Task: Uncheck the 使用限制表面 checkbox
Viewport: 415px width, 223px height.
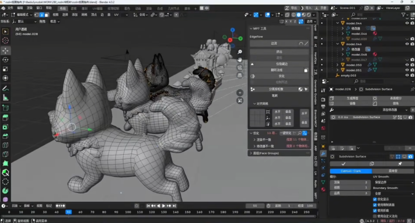Action: [375, 205]
